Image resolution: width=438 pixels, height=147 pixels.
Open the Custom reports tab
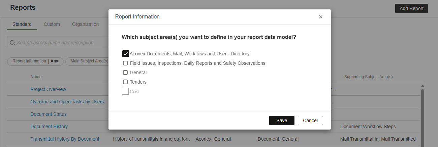coord(52,24)
